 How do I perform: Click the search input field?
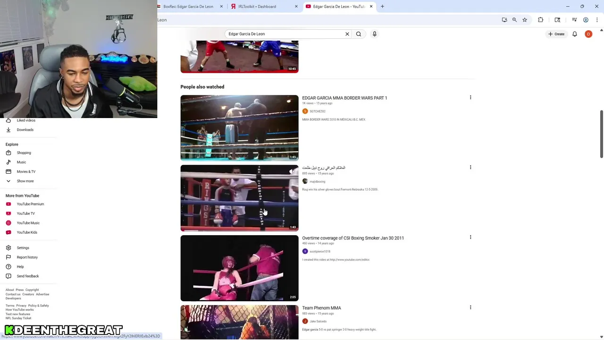(285, 34)
